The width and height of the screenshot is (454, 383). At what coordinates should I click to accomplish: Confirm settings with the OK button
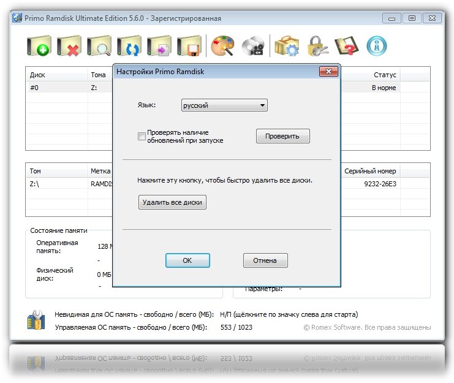(187, 260)
